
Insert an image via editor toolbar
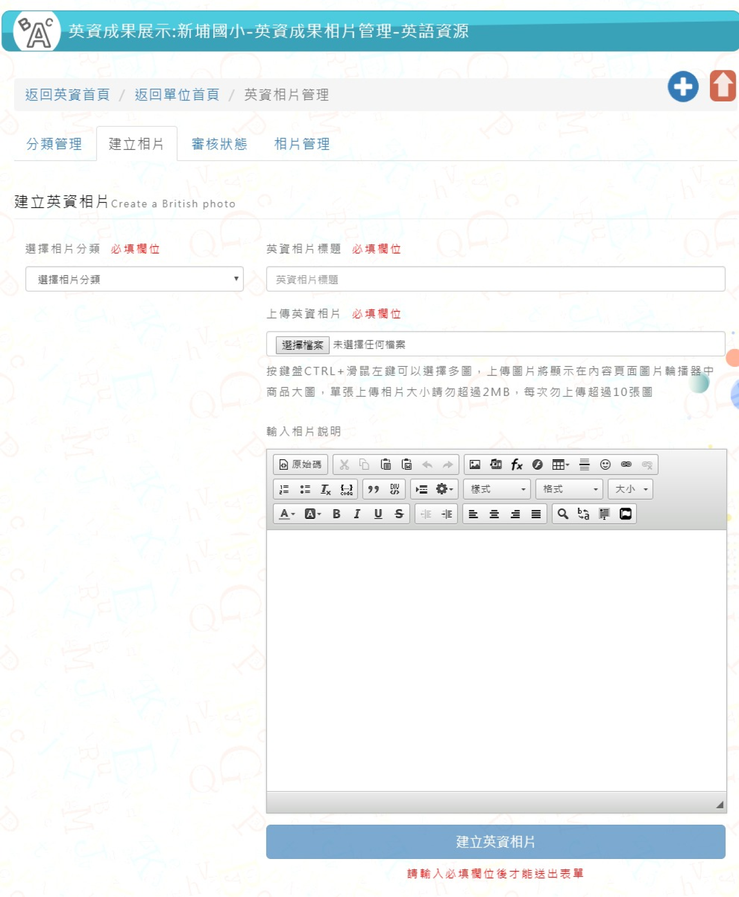click(475, 465)
